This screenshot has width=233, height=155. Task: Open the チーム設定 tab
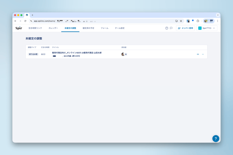(x=120, y=28)
